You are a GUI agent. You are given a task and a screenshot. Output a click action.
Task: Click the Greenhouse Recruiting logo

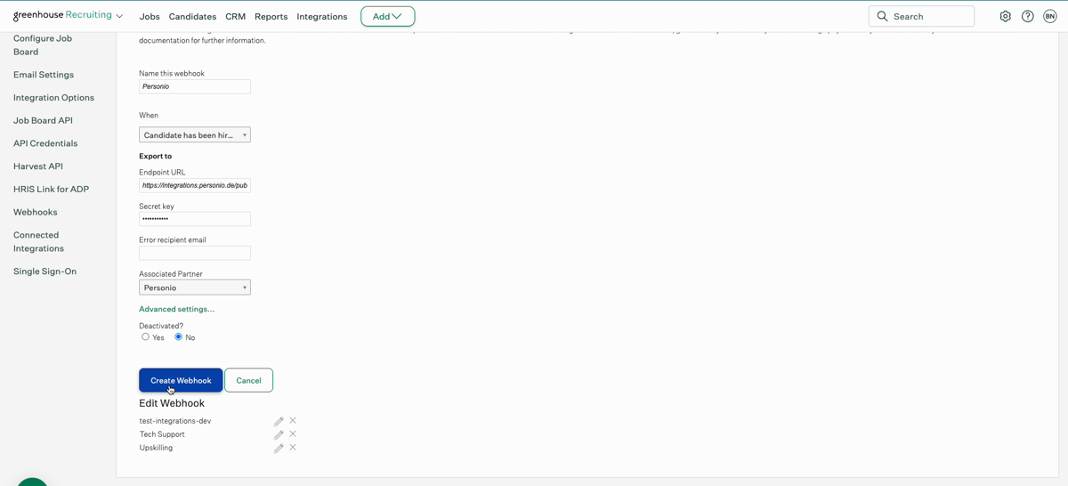click(x=62, y=15)
